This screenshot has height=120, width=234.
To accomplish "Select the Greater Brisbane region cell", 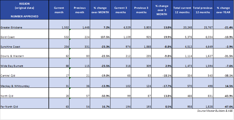I will coord(25,24).
